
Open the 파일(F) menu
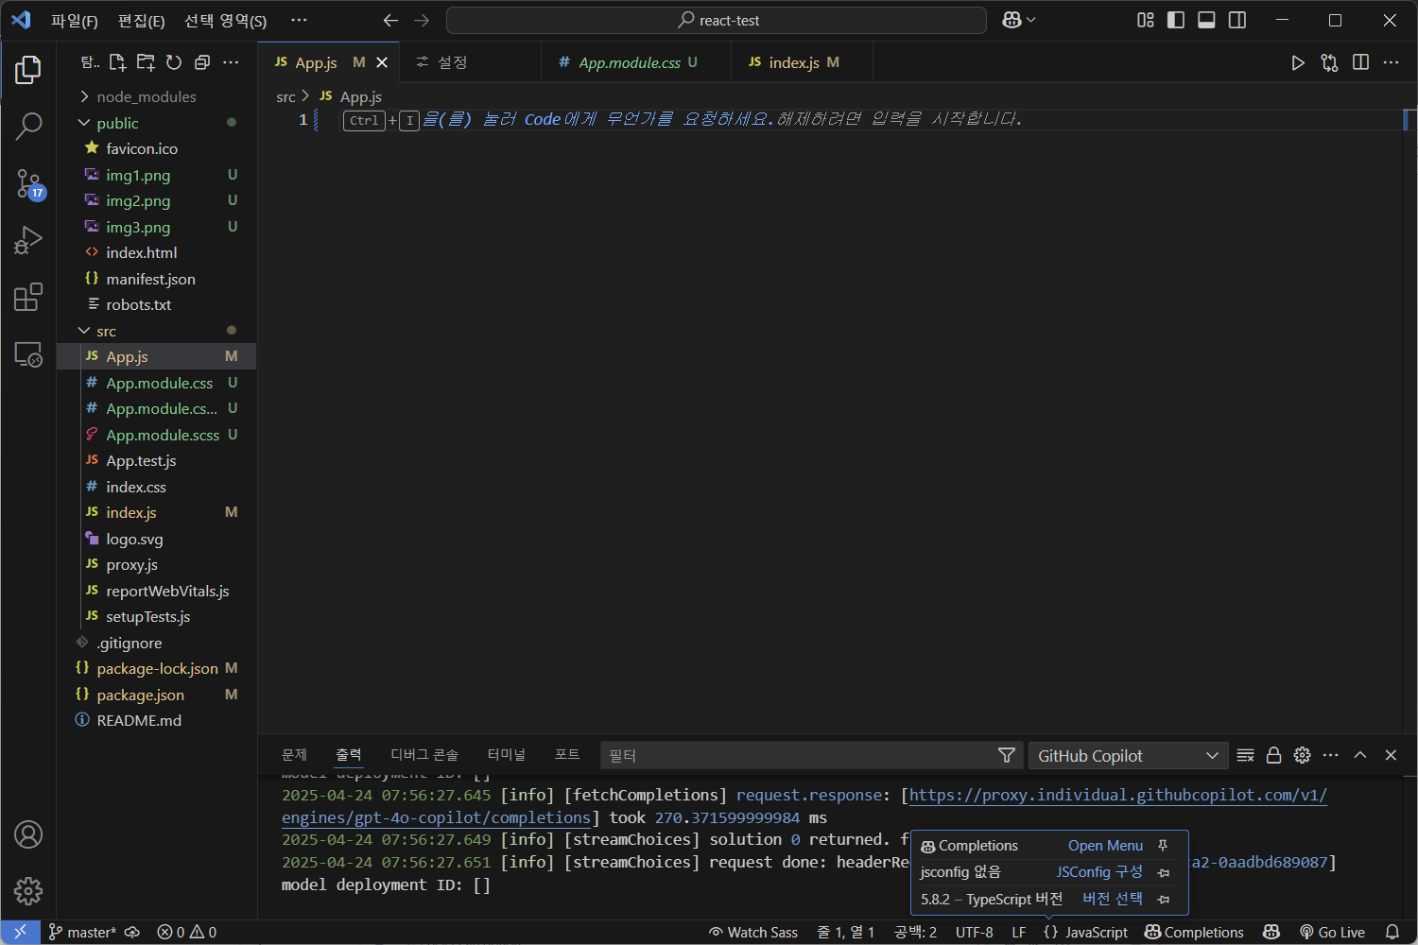[x=74, y=20]
